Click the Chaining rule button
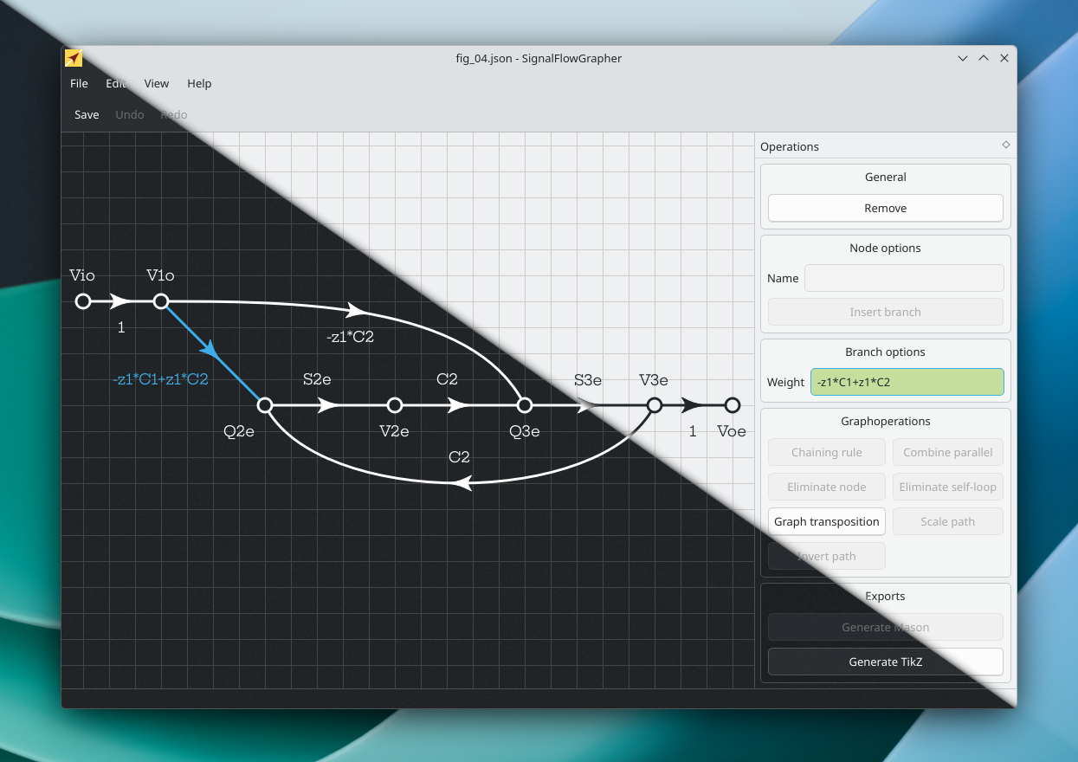 (827, 452)
